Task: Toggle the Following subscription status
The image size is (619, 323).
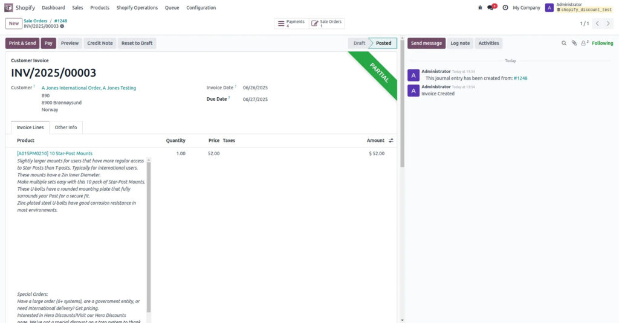Action: pos(602,43)
